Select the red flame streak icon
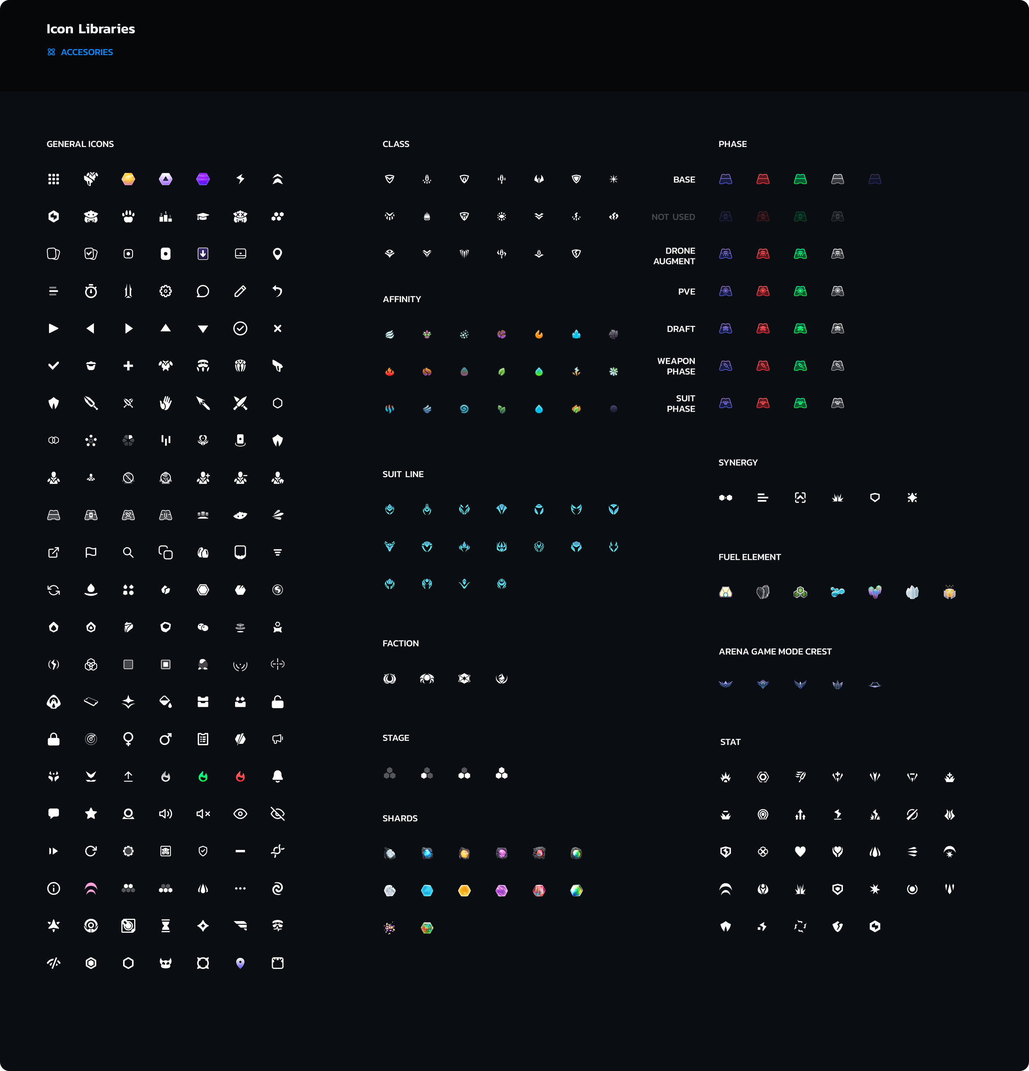 tap(240, 776)
